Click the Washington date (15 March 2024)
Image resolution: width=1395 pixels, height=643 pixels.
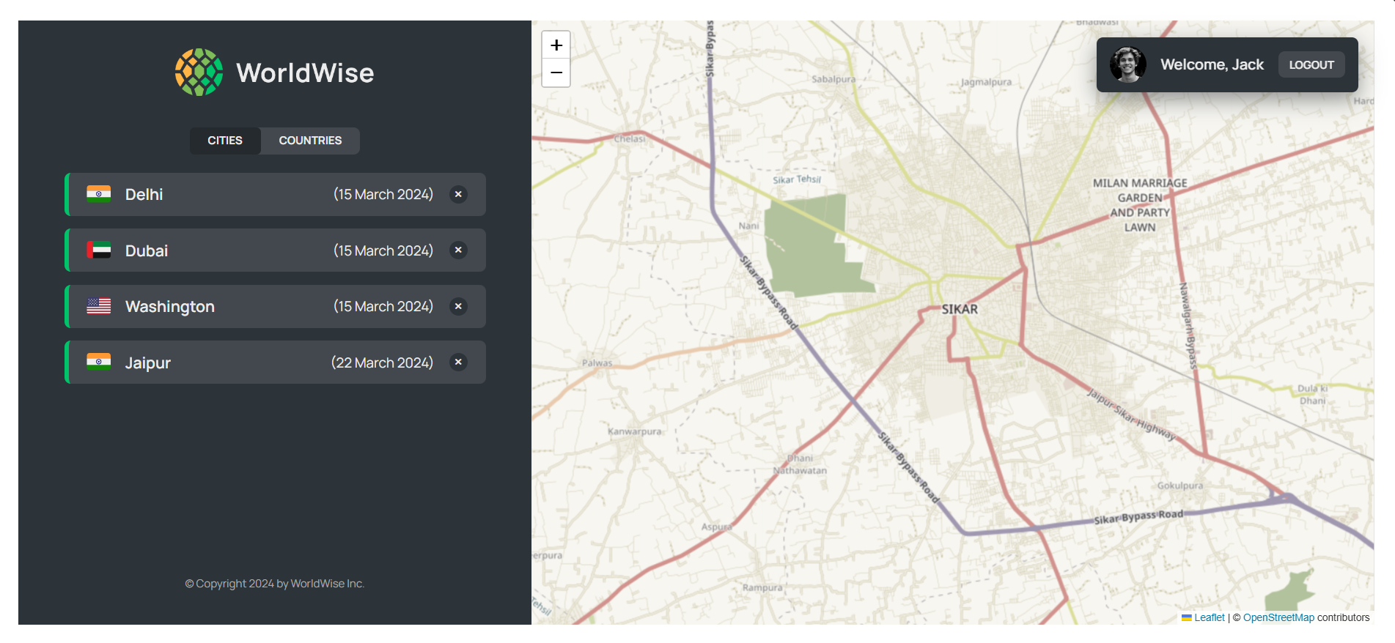click(x=383, y=306)
